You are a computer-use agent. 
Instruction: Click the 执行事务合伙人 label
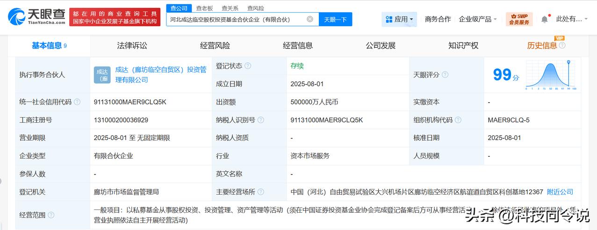tap(42, 75)
